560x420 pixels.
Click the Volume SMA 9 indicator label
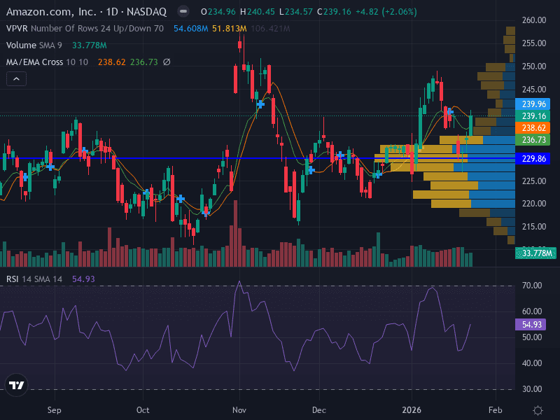pyautogui.click(x=34, y=45)
